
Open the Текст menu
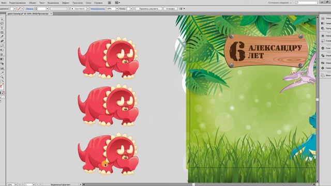42,3
